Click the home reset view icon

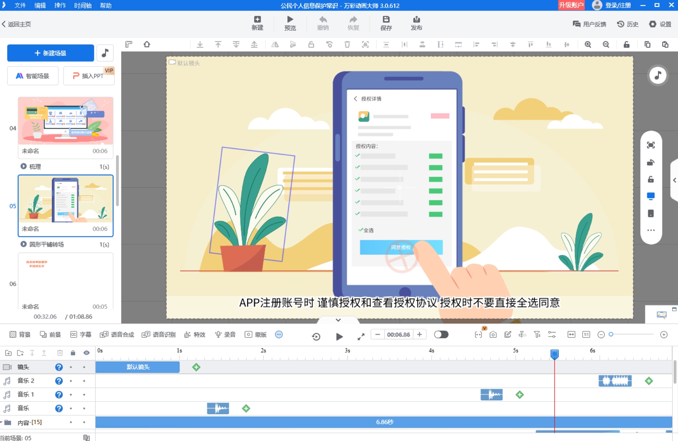(147, 44)
